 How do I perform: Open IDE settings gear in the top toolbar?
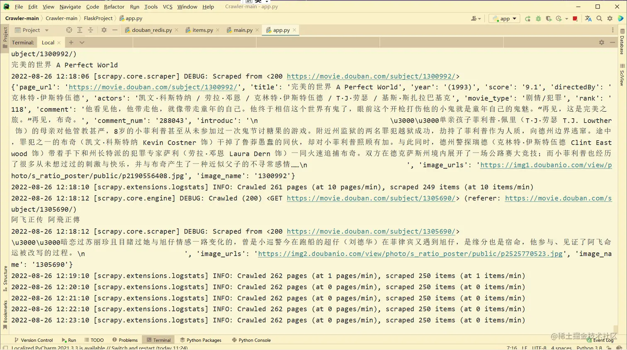click(x=610, y=19)
